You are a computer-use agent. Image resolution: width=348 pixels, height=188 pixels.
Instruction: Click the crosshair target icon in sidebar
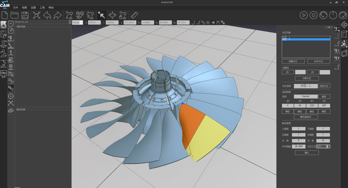click(x=11, y=96)
